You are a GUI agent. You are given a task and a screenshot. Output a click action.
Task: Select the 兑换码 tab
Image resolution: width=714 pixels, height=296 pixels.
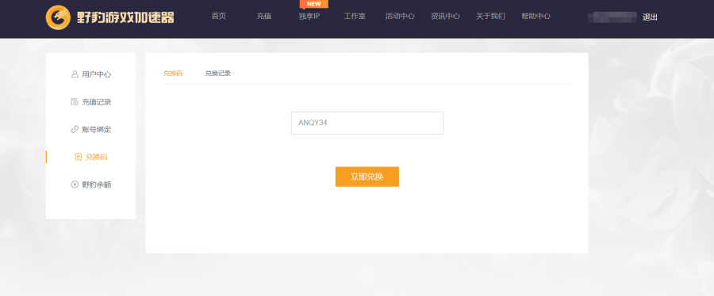click(173, 74)
